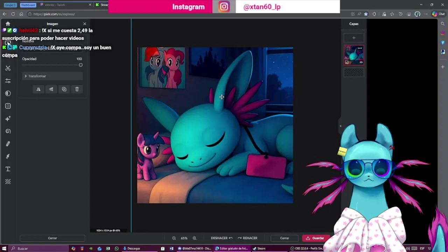Redo with the REHACER button
Viewport: 448px width, 252px height.
pos(247,238)
